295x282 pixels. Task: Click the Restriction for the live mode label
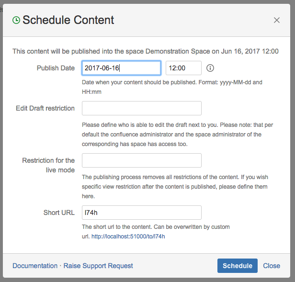coord(48,165)
